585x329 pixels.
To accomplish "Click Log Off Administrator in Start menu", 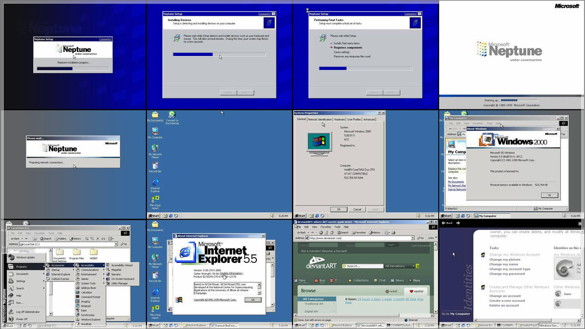I will (26, 312).
